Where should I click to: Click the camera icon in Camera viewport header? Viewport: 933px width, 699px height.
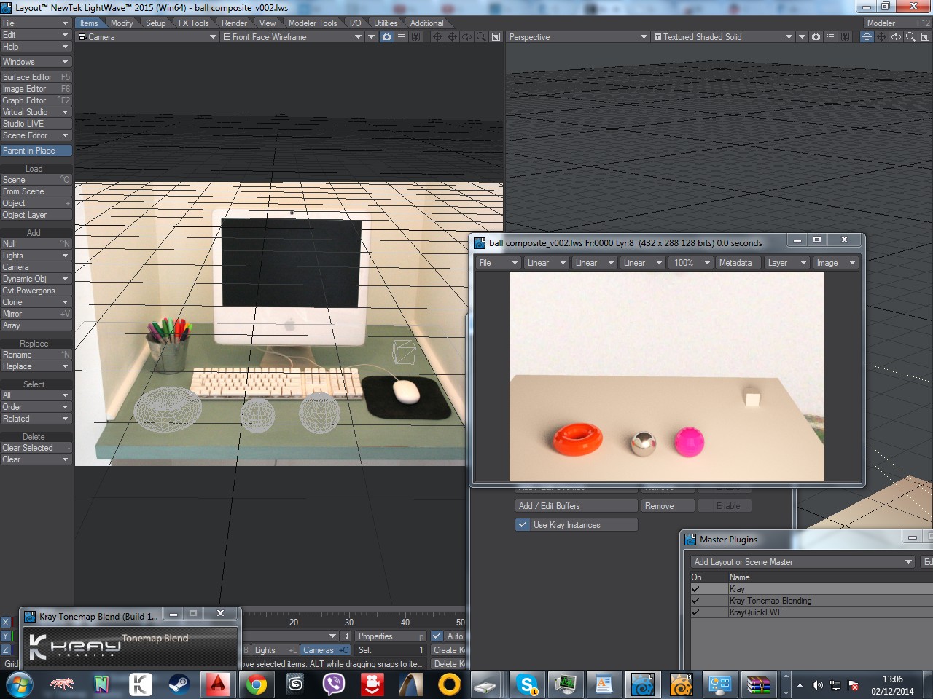click(x=386, y=37)
